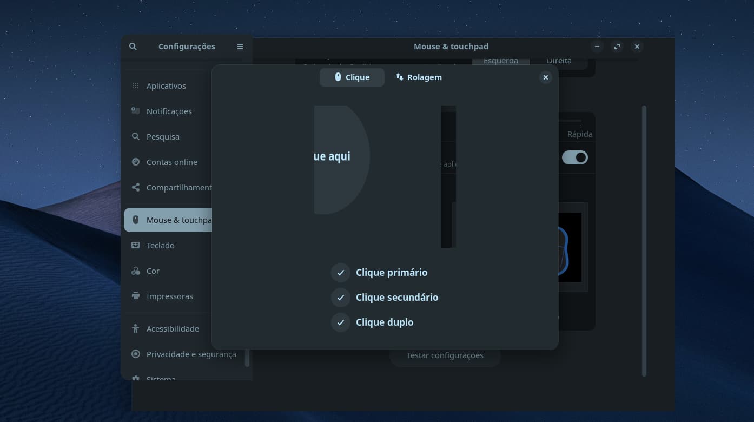Click the main panel vertical scrollbar
754x422 pixels.
coord(644,241)
